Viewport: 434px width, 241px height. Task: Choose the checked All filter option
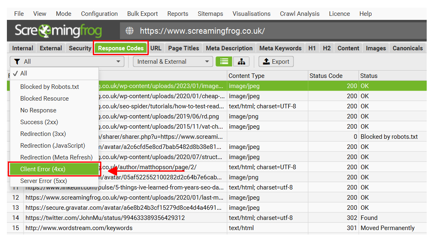pos(54,73)
